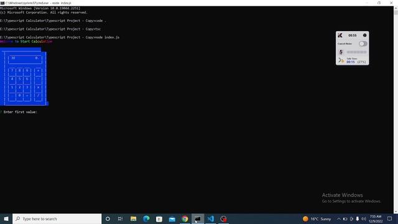Click the 'Type here to search' box
Screen dimensions: 398x224
click(x=57, y=218)
